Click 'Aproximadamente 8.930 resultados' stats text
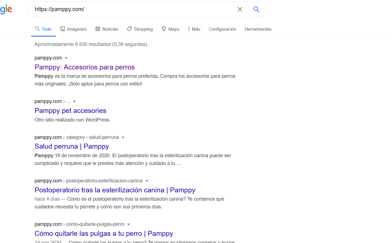 [91, 44]
